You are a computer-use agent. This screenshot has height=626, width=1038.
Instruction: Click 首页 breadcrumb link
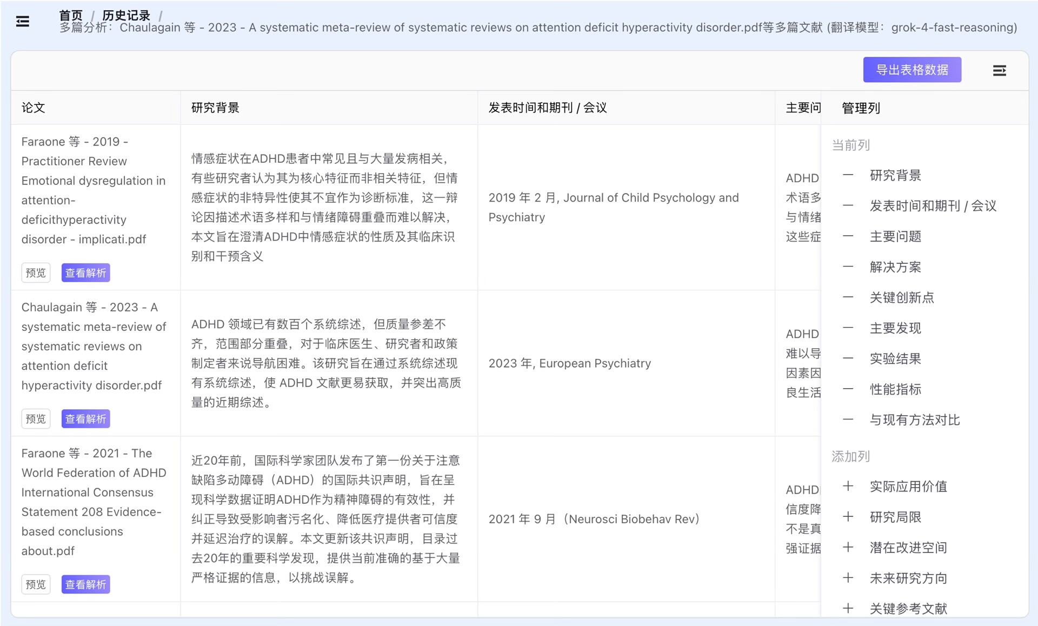tap(71, 15)
